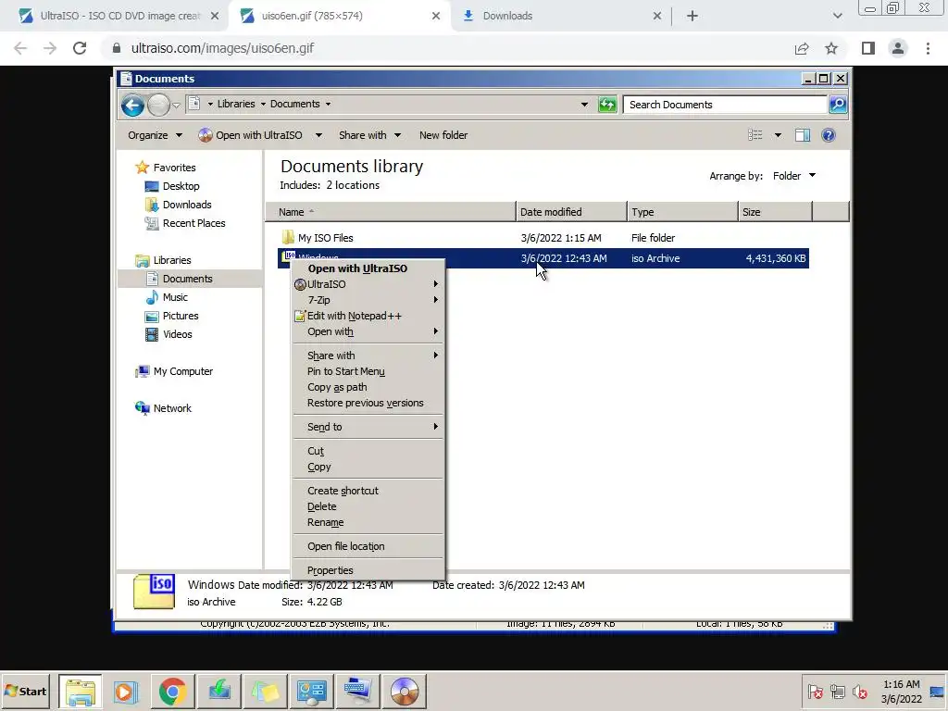
Task: Click the Search Documents input field
Action: point(725,105)
